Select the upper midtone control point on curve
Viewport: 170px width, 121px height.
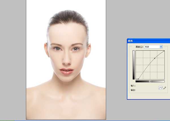point(155,58)
